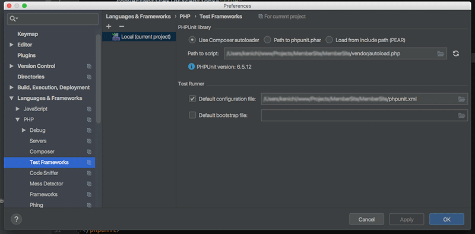The height and width of the screenshot is (234, 475).
Task: Click Languages & Frameworks breadcrumb
Action: coord(138,17)
